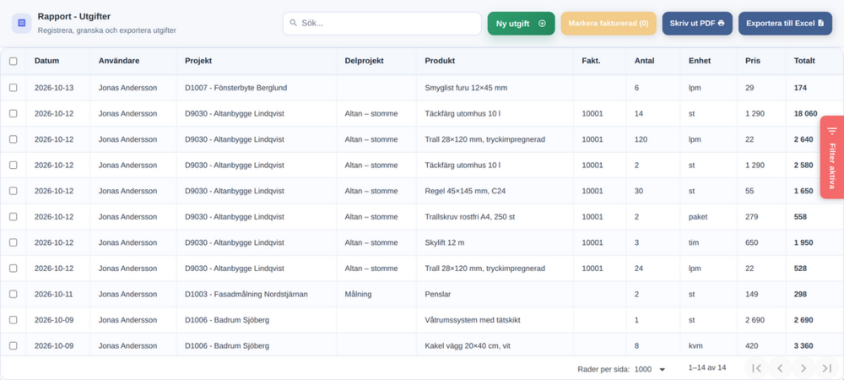Click the total value 18 060
The image size is (844, 380).
click(x=806, y=113)
